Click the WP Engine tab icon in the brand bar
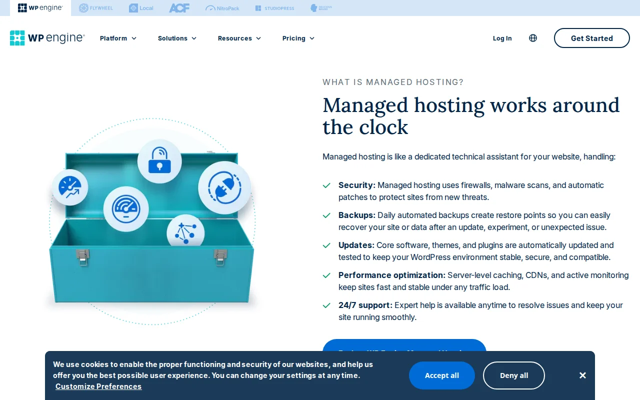The image size is (640, 400). pos(40,8)
